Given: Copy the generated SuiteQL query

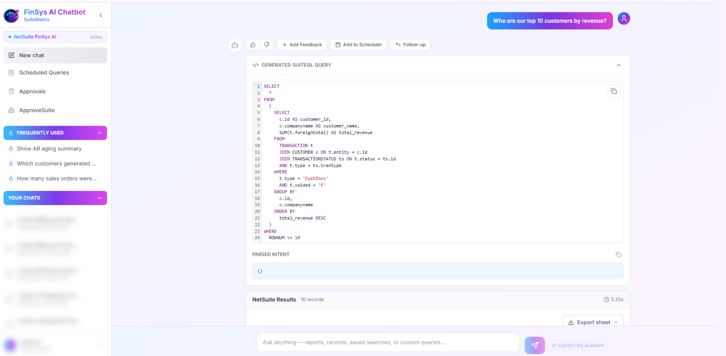Looking at the screenshot, I should (613, 91).
